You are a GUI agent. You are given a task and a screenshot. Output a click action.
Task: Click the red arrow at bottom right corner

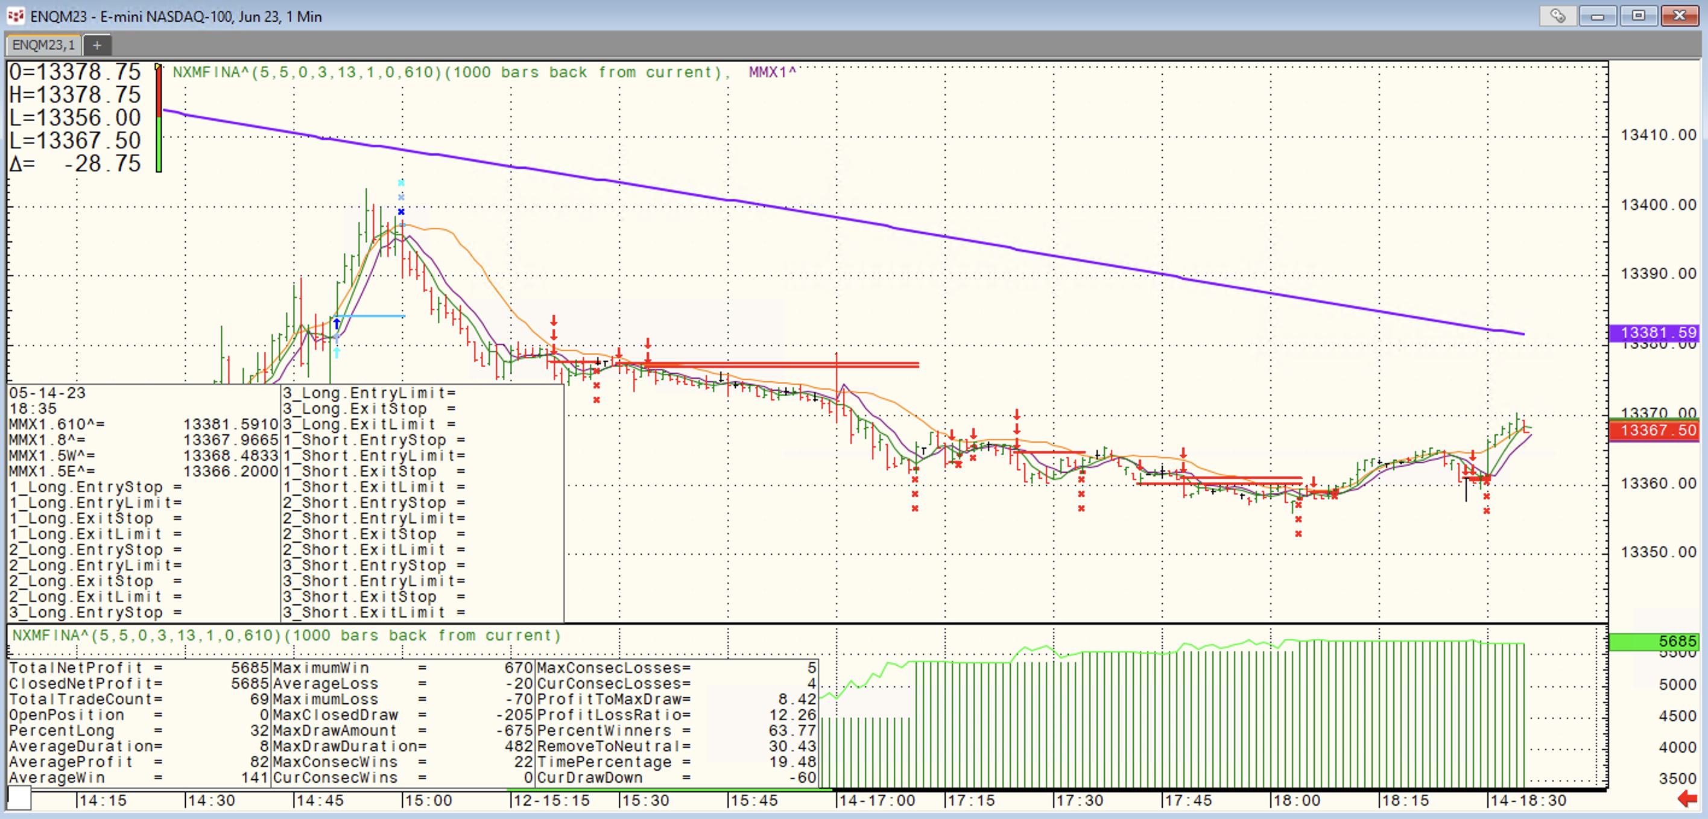(x=1687, y=799)
